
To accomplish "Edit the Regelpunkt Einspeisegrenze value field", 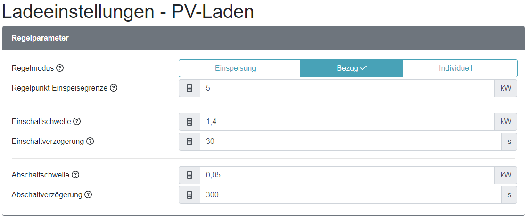I will [x=347, y=88].
